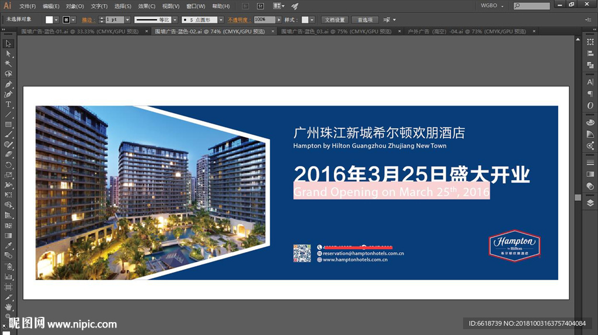Select the Hand tool
Viewport: 598px width, 335px height.
tap(8, 307)
